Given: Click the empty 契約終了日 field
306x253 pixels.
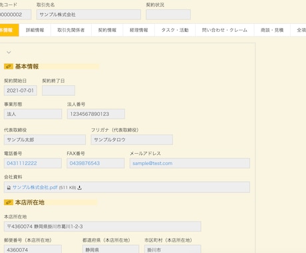Looking at the screenshot, I should point(59,91).
